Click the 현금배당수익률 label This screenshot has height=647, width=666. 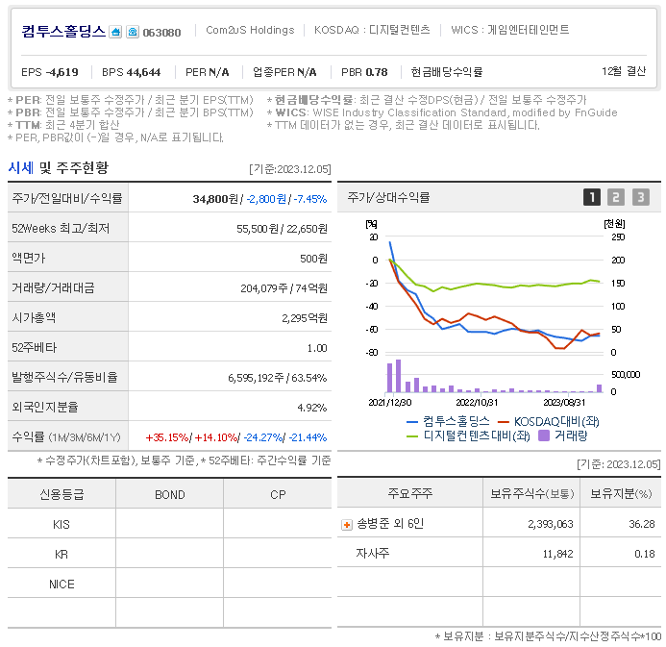(447, 72)
